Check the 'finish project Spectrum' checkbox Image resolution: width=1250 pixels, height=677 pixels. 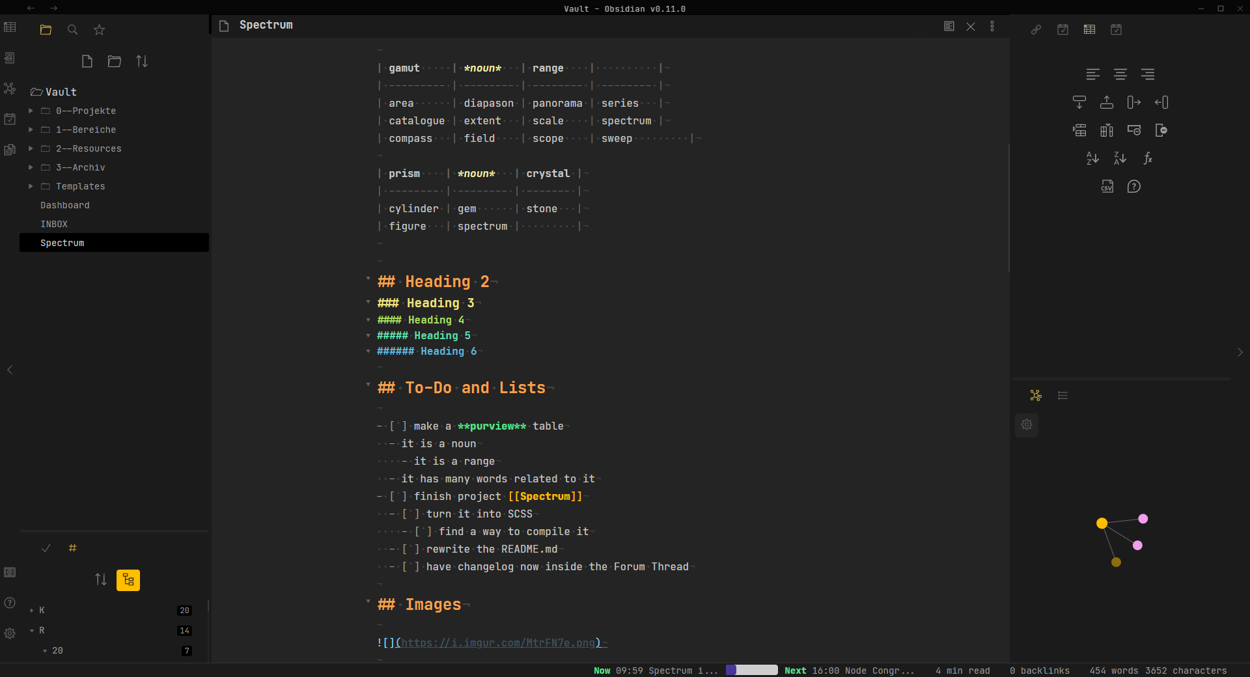pyautogui.click(x=398, y=496)
